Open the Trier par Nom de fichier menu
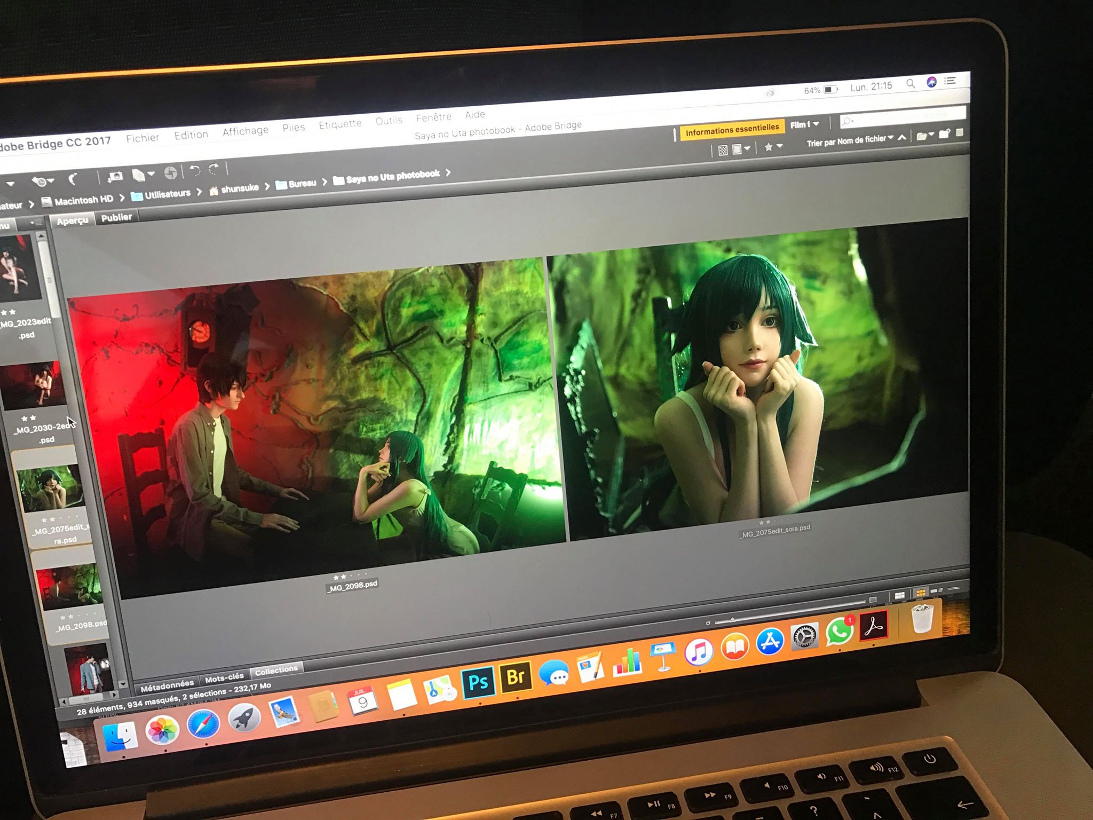1093x820 pixels. click(850, 140)
